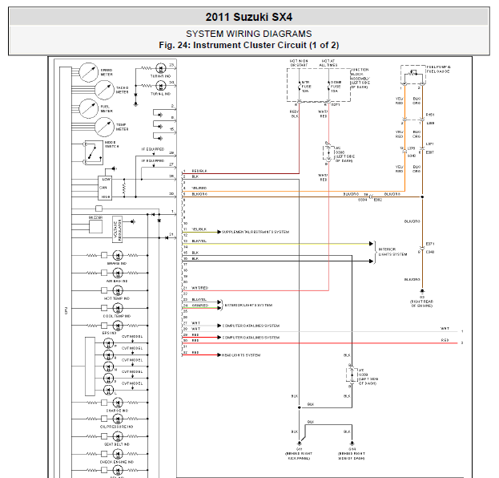499x478 pixels.
Task: Click the "YEL/RED" wire label at pin 4
Action: pyautogui.click(x=199, y=188)
